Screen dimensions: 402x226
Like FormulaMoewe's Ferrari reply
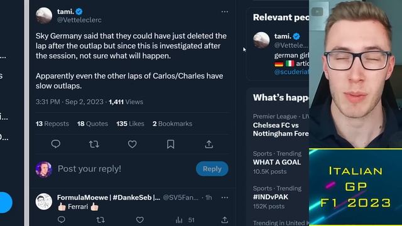pos(139,220)
